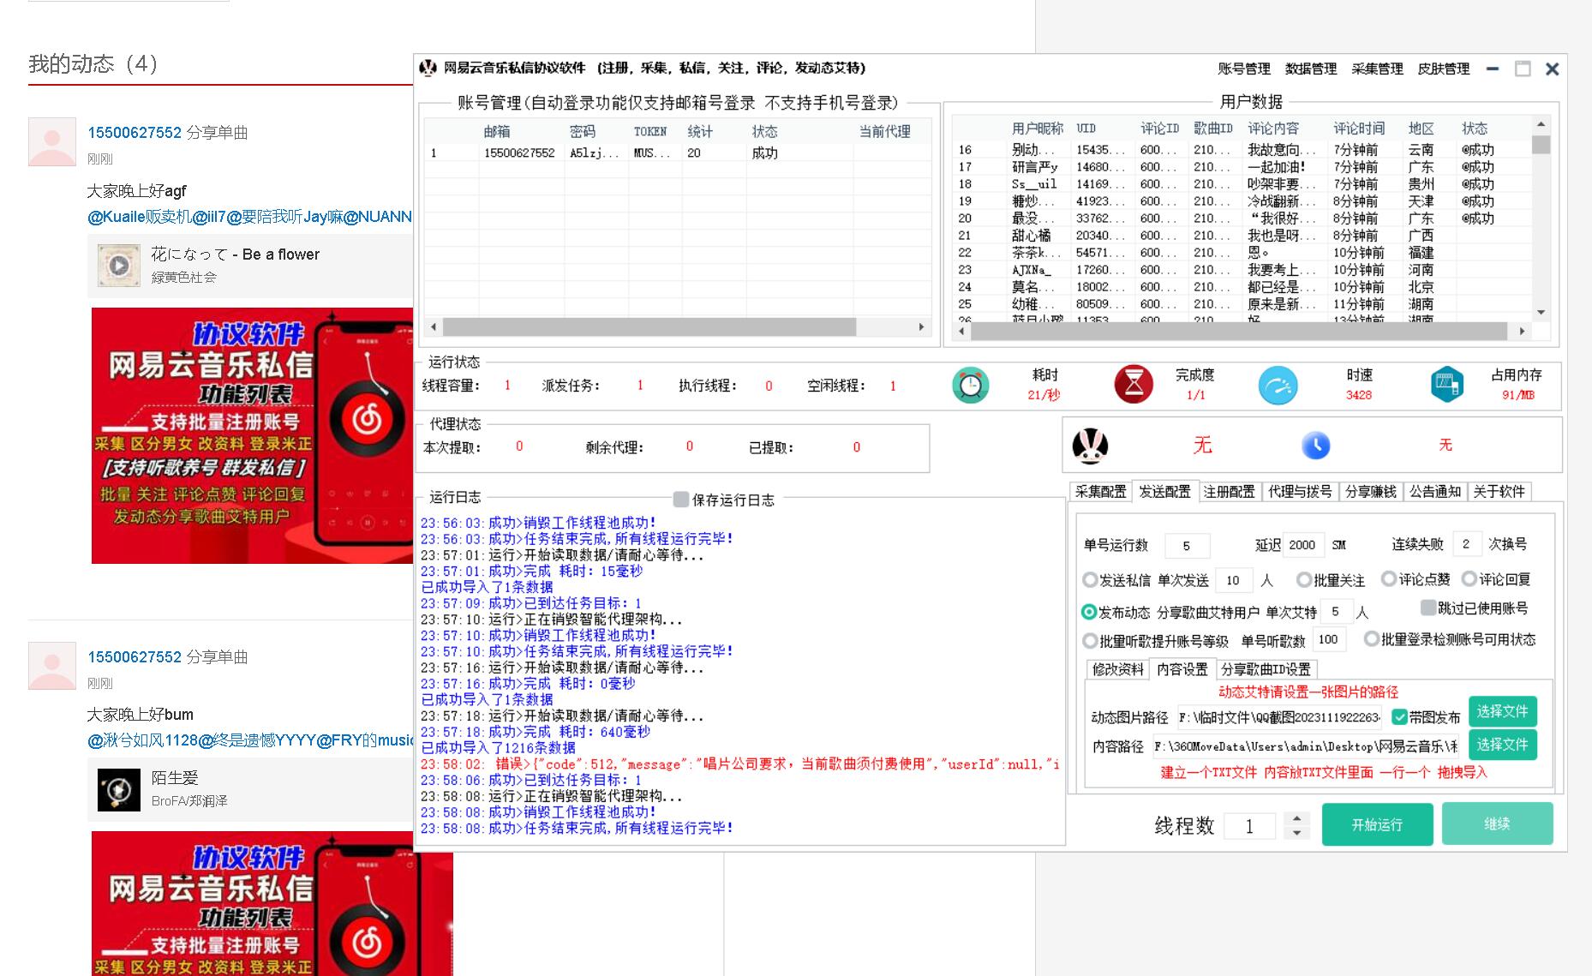This screenshot has height=976, width=1592.
Task: Open the 账号管理 menu
Action: click(1243, 69)
